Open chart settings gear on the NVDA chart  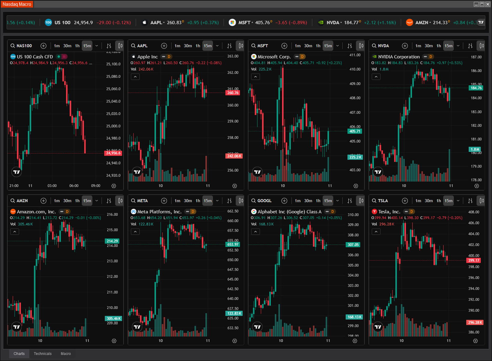point(476,186)
